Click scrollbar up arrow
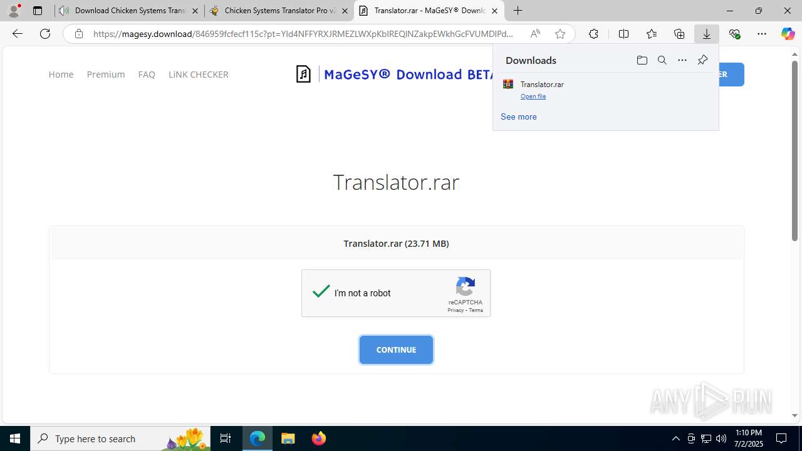Image resolution: width=802 pixels, height=451 pixels. pyautogui.click(x=794, y=54)
